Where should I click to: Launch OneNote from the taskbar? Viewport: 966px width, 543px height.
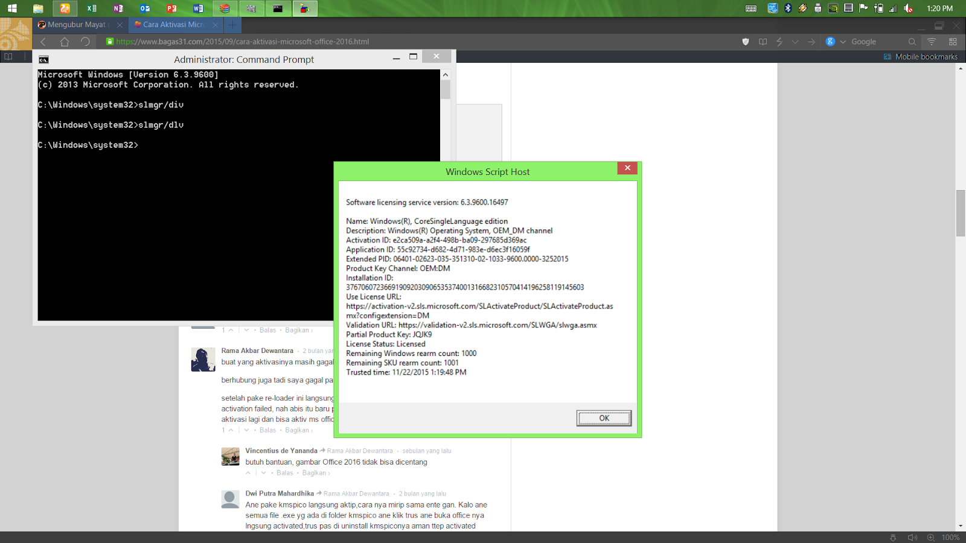[118, 8]
